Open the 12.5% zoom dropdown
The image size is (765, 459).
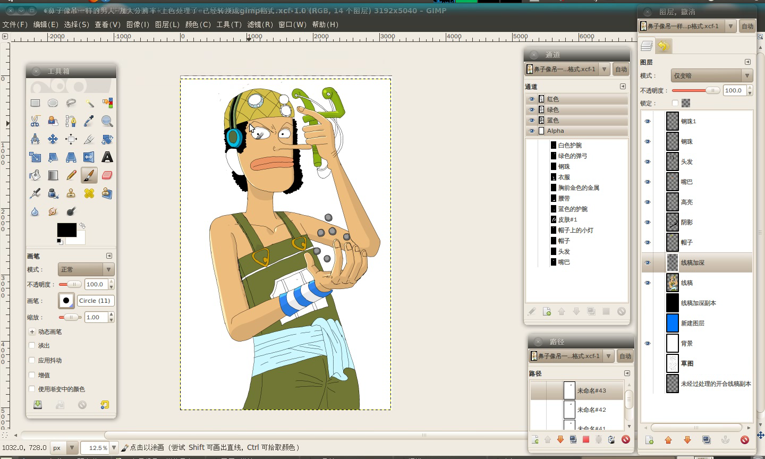click(x=114, y=448)
